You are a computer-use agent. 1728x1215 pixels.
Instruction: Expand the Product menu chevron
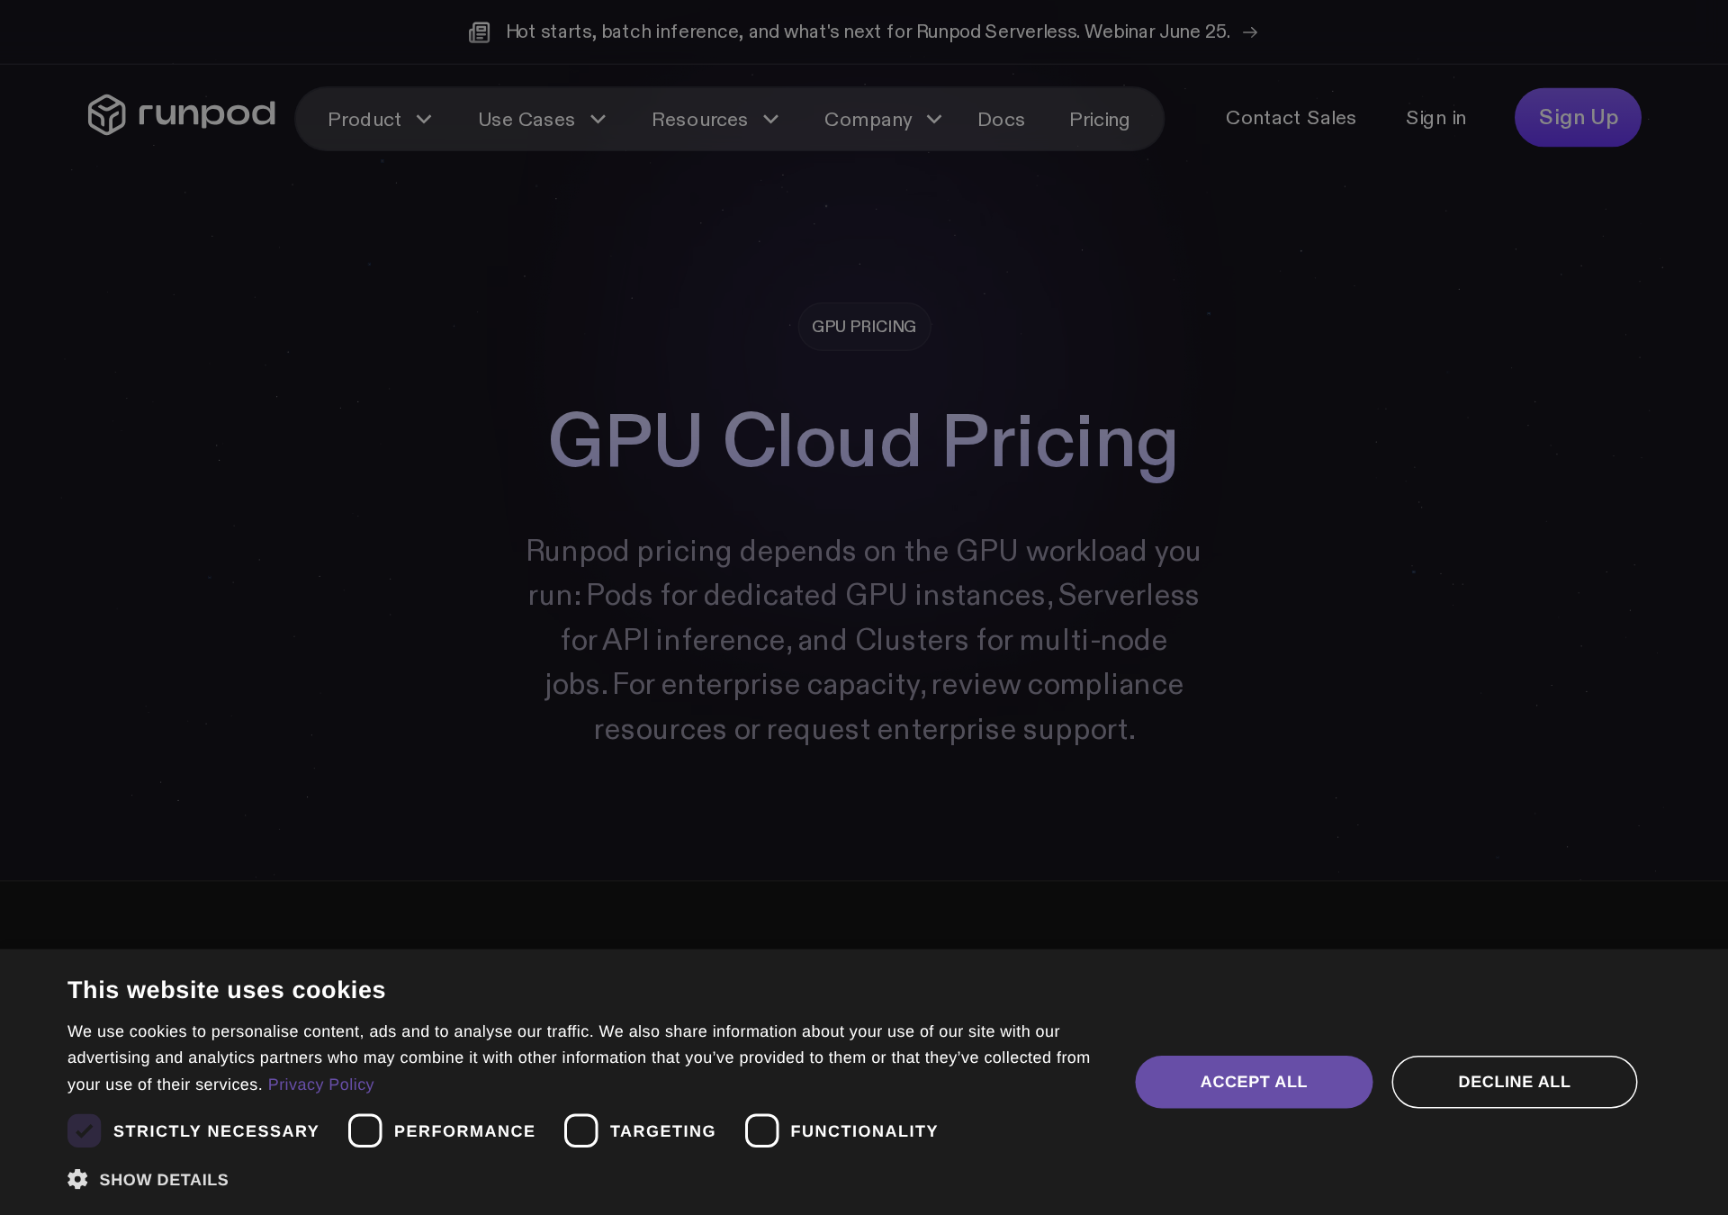[x=424, y=120]
